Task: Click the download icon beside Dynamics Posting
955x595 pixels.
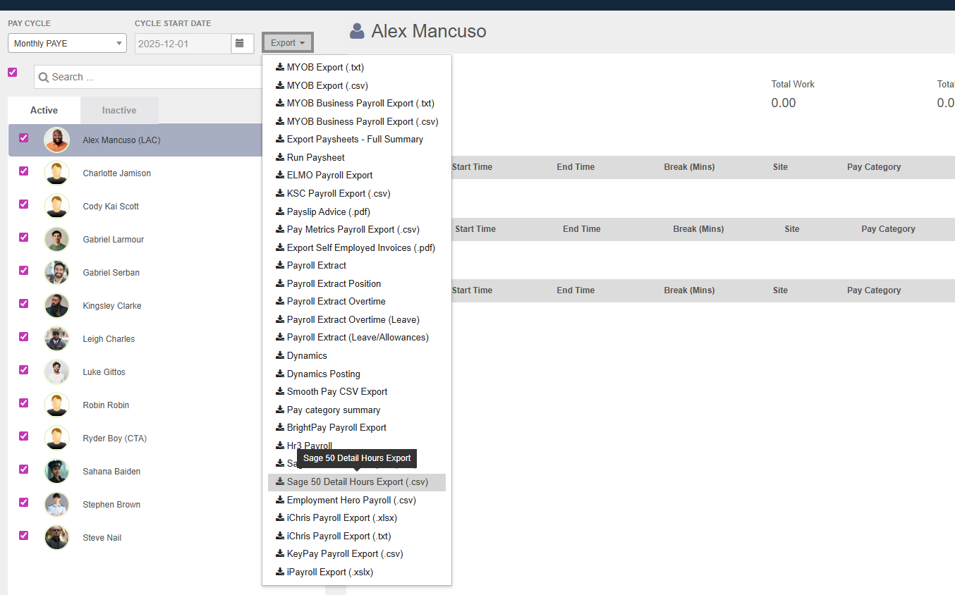Action: click(x=280, y=374)
